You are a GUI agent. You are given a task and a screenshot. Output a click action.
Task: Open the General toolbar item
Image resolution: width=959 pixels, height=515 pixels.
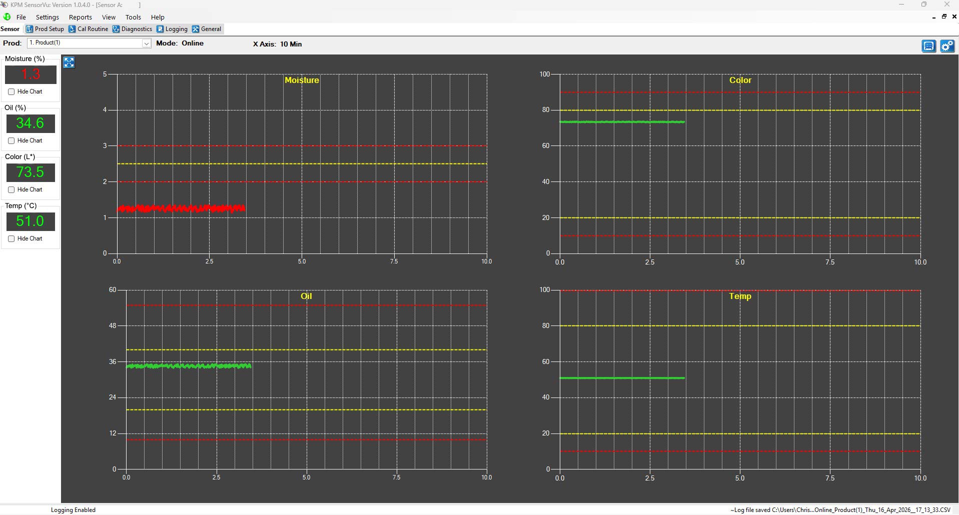(207, 29)
